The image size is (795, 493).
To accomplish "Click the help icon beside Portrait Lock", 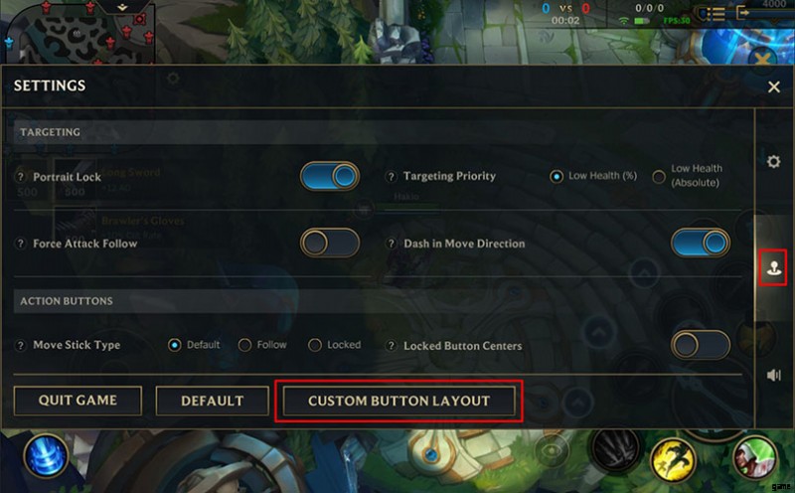I will pyautogui.click(x=20, y=177).
